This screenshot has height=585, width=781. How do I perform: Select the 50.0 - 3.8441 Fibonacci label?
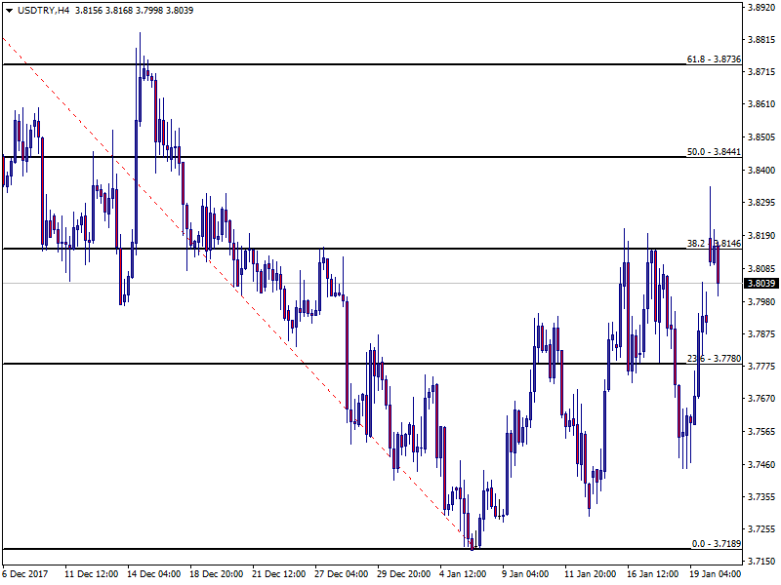pos(714,152)
